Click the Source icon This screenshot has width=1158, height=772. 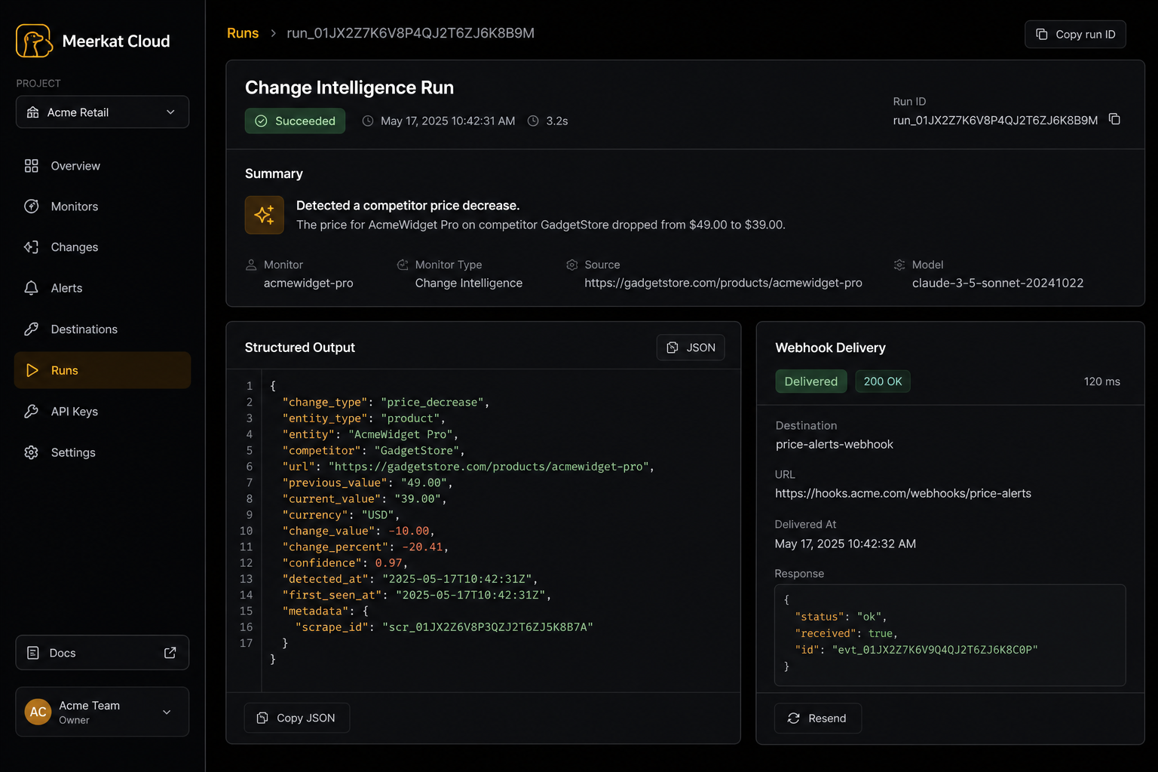point(572,265)
